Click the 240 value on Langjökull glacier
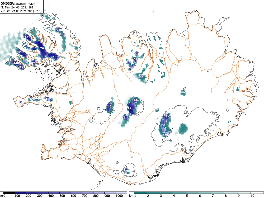This screenshot has height=198, width=264. click(109, 106)
